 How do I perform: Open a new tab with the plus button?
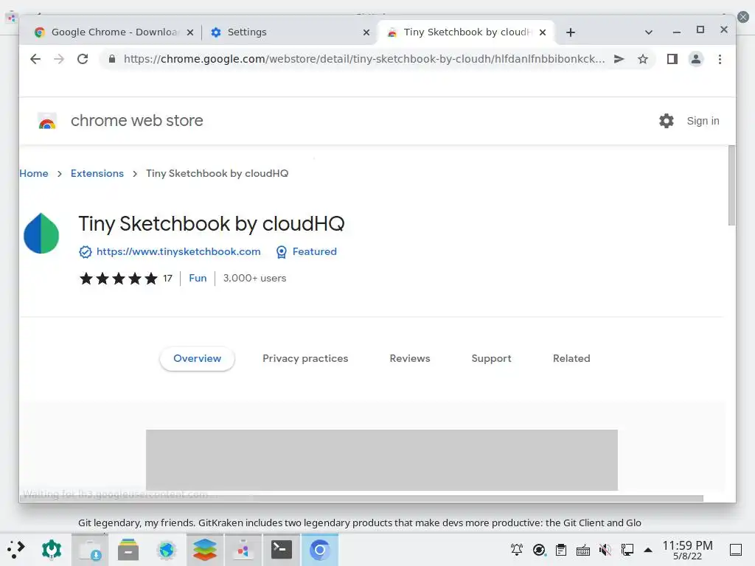(x=571, y=32)
